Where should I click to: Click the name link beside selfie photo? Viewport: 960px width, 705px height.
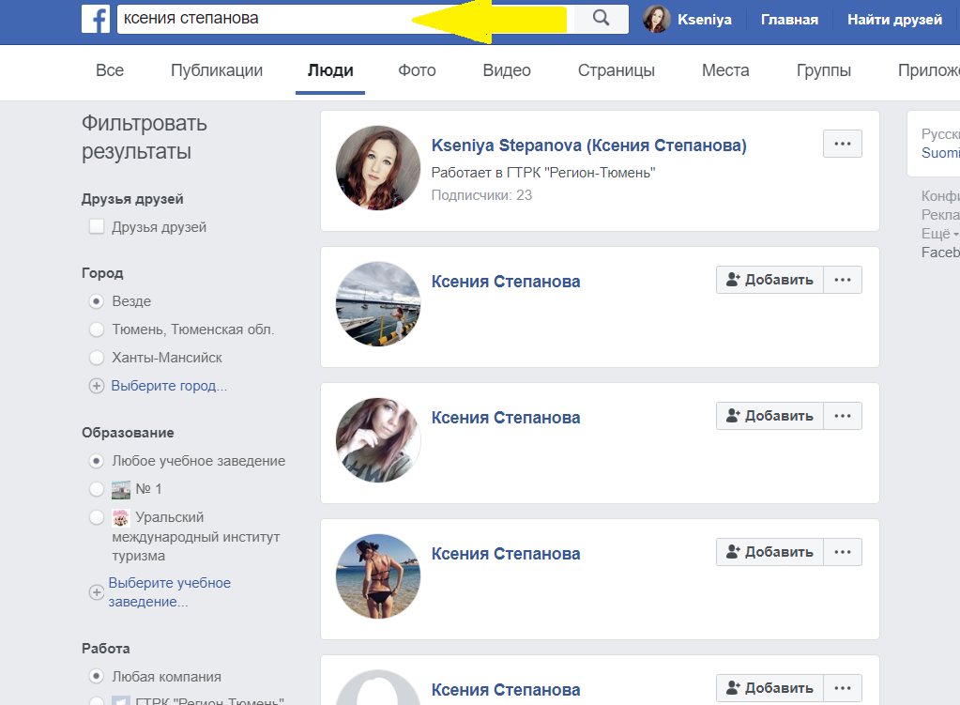(x=506, y=418)
